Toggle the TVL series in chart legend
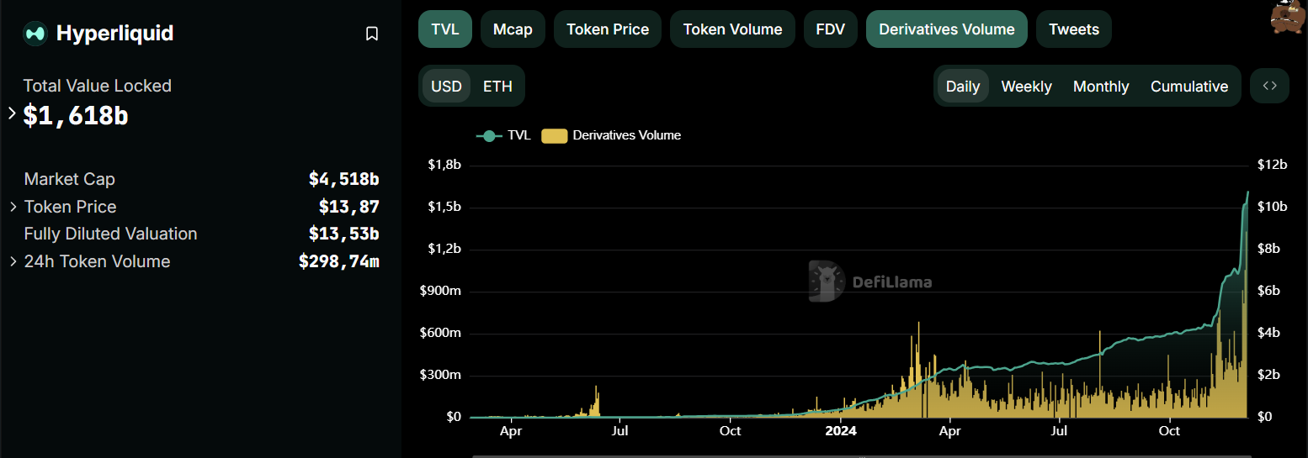This screenshot has width=1308, height=458. click(503, 135)
